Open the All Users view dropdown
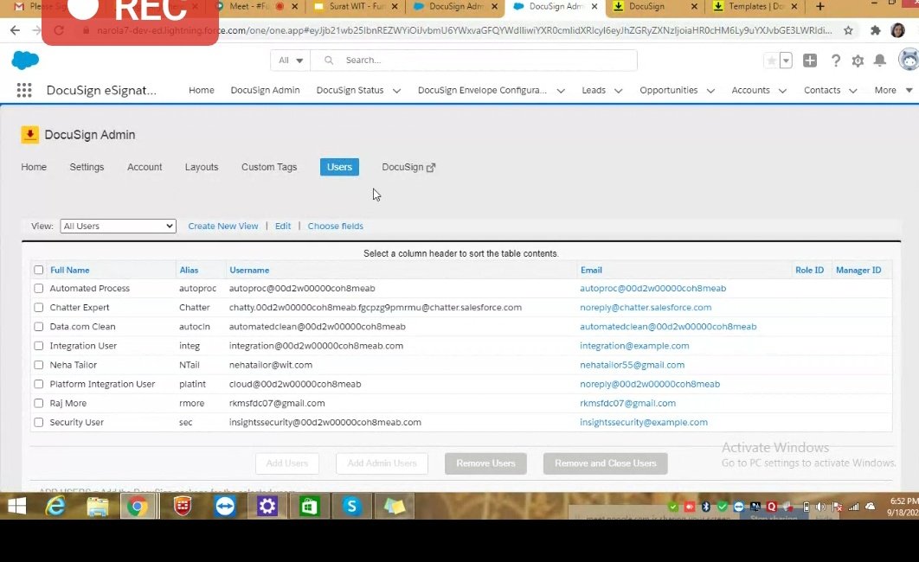This screenshot has height=562, width=919. click(x=118, y=226)
